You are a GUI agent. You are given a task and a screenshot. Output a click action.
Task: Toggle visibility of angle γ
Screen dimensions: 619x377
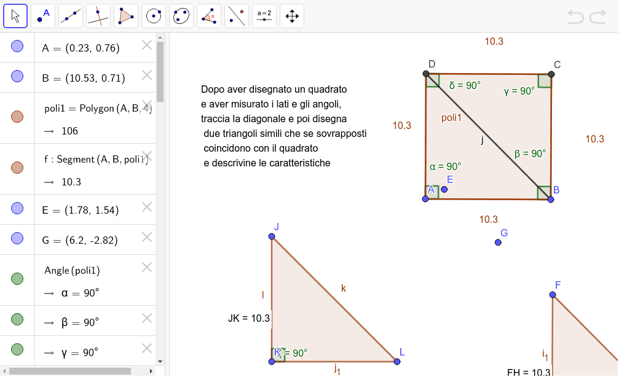point(17,349)
